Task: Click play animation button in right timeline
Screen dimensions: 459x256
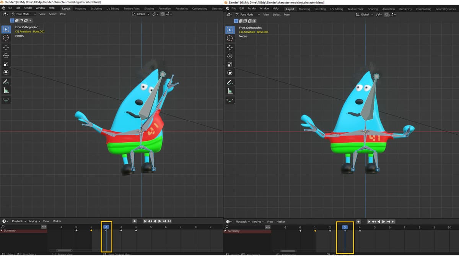Action: point(384,221)
